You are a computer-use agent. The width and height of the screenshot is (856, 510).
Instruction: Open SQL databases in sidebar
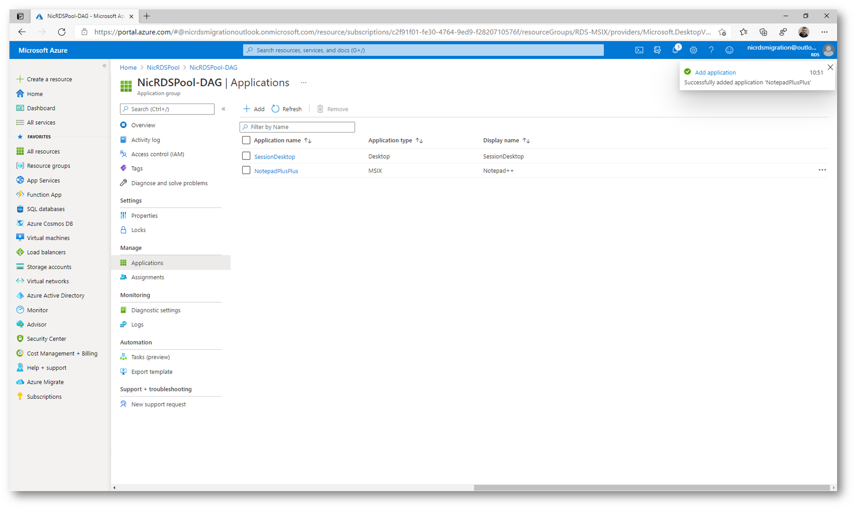coord(45,209)
